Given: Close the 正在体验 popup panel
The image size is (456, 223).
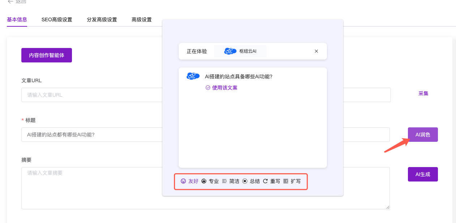Looking at the screenshot, I should (x=316, y=51).
